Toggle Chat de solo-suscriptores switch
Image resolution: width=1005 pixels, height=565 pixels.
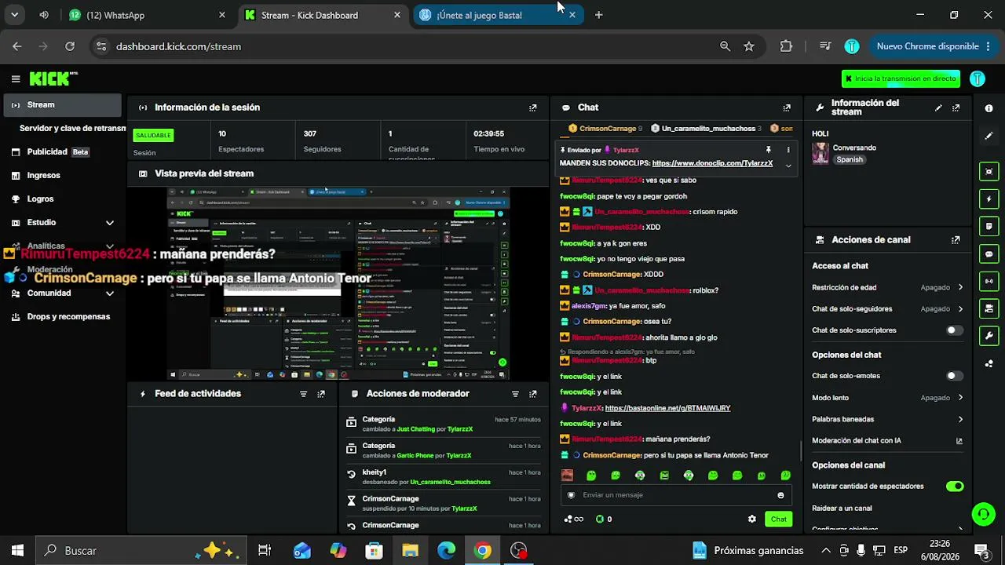954,330
